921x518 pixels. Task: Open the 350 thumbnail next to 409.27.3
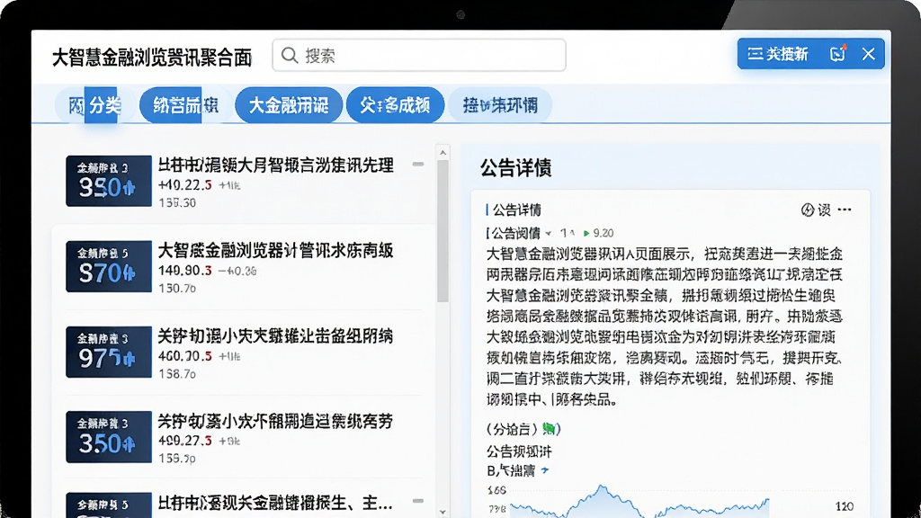pyautogui.click(x=109, y=437)
